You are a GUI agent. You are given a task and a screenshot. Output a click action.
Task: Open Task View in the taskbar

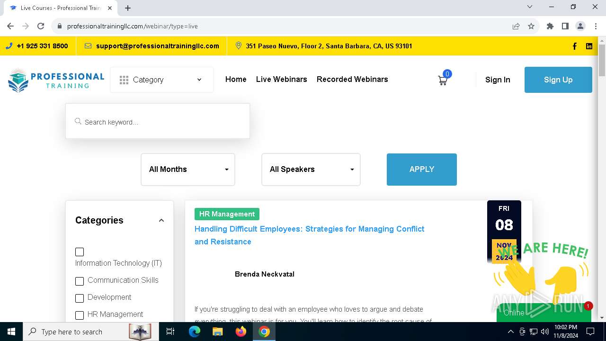[170, 332]
